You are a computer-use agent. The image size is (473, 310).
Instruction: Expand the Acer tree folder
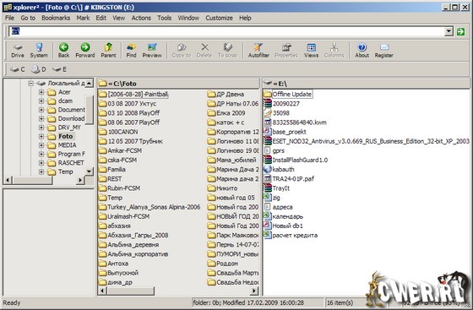click(41, 92)
